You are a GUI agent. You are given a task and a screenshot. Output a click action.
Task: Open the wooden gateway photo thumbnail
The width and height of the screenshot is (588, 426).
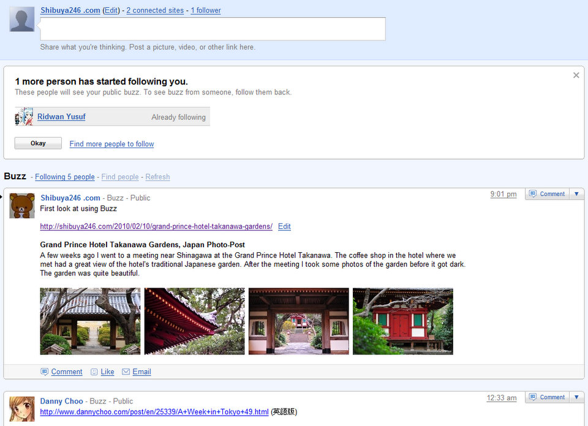[x=298, y=321]
